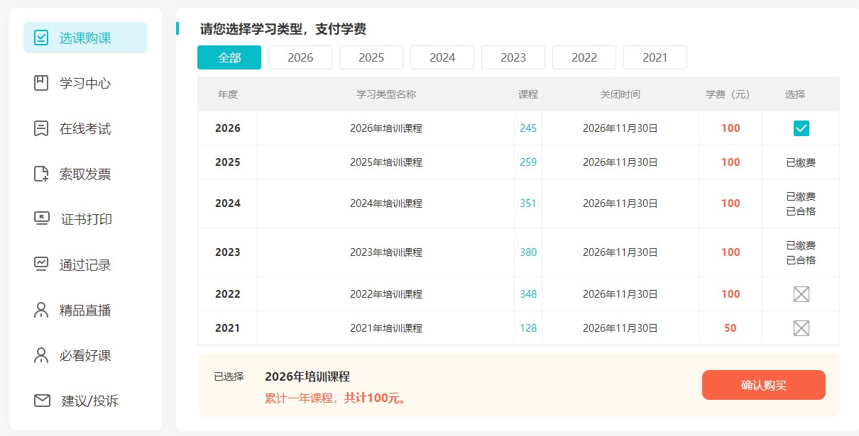This screenshot has width=859, height=436.
Task: Click the 必看好课 person icon
Action: tap(42, 355)
